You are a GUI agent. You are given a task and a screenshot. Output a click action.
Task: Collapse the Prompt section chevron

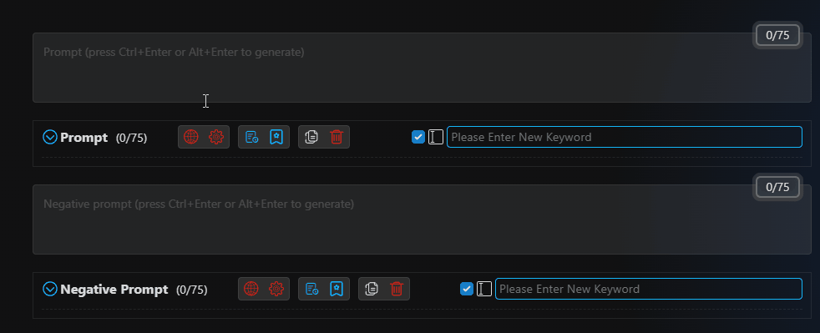tap(49, 137)
